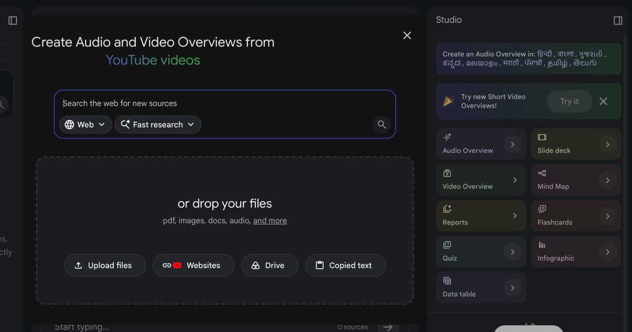
Task: Create a Data table
Action: pos(481,287)
